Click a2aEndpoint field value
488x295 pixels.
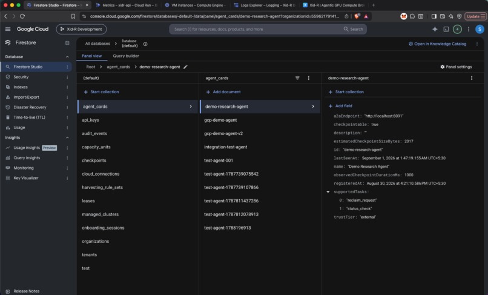pos(384,116)
